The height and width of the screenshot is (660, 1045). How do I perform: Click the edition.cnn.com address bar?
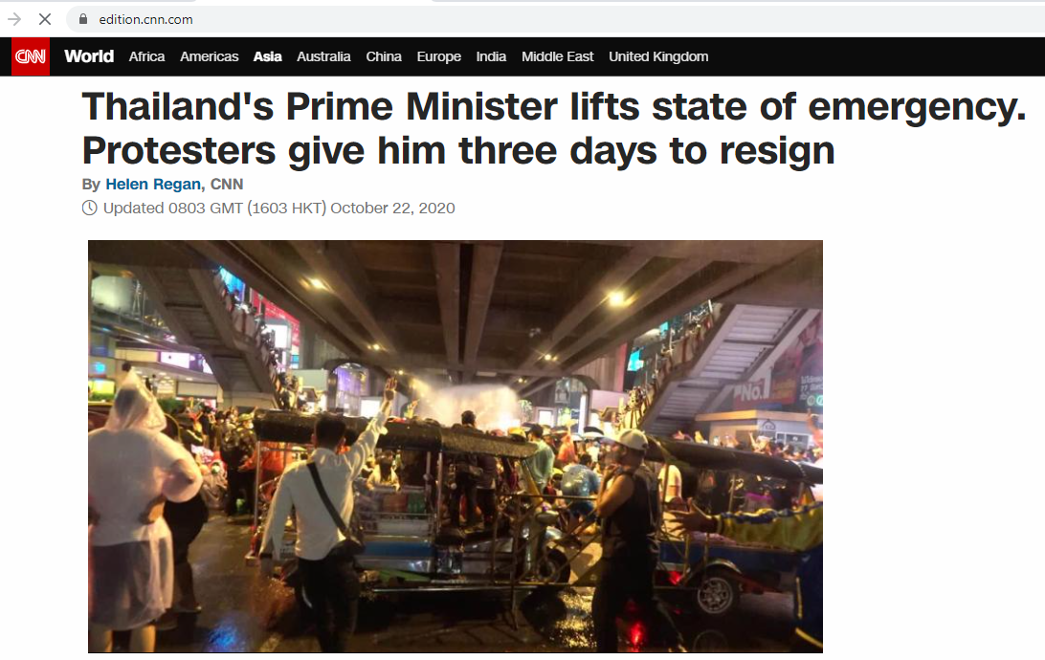pyautogui.click(x=554, y=19)
